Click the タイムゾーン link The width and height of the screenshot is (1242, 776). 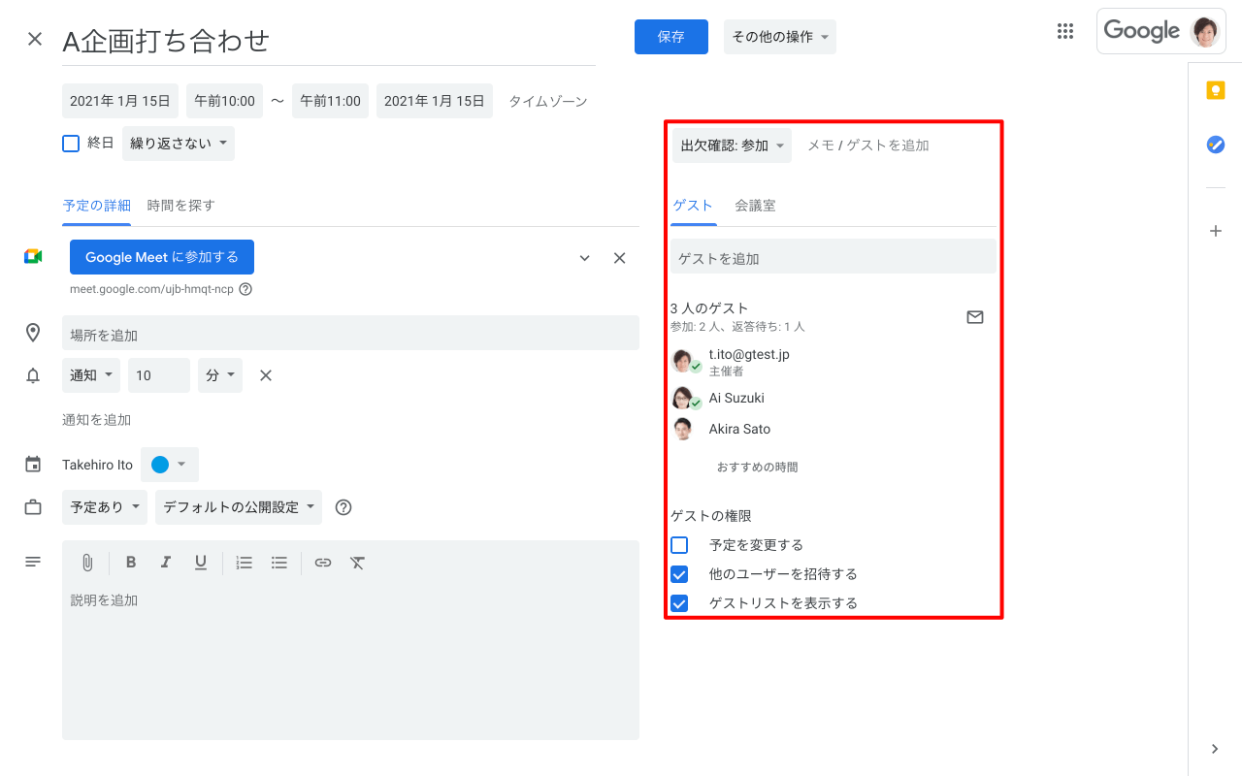548,101
